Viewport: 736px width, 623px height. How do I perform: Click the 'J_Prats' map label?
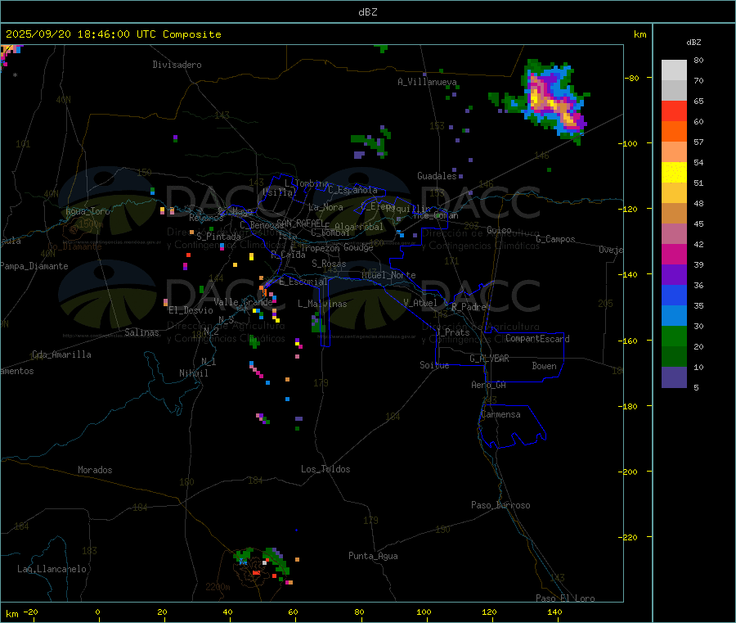(x=452, y=332)
